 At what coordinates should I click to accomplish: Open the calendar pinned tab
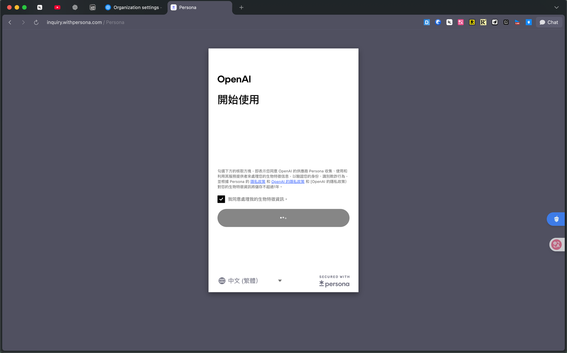[92, 7]
